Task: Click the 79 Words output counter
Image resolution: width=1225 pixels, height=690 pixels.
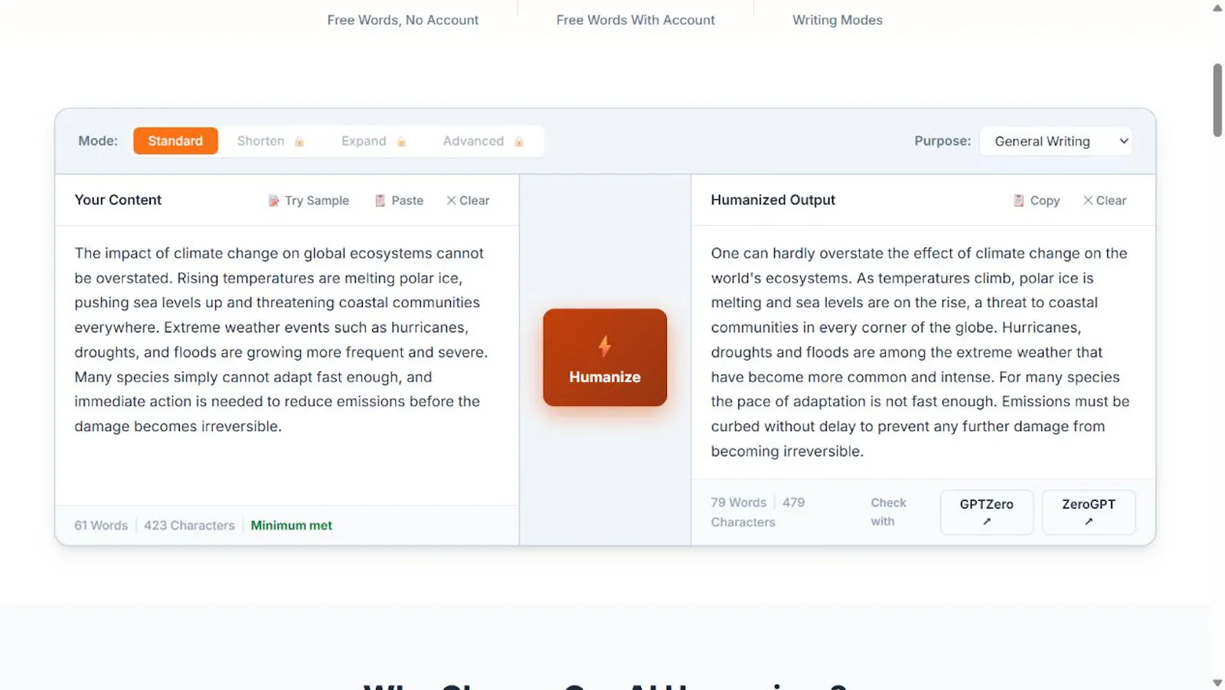Action: coord(738,502)
